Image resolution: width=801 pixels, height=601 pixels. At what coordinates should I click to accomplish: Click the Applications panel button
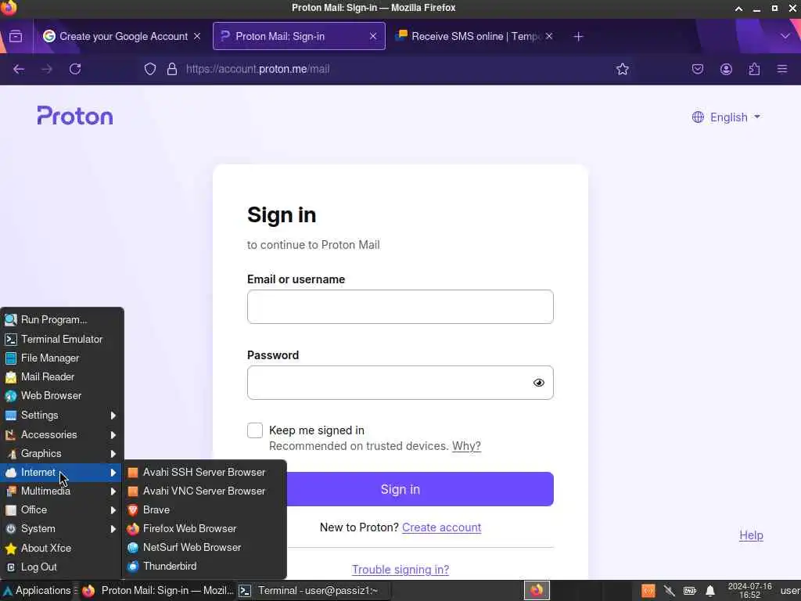(x=37, y=590)
